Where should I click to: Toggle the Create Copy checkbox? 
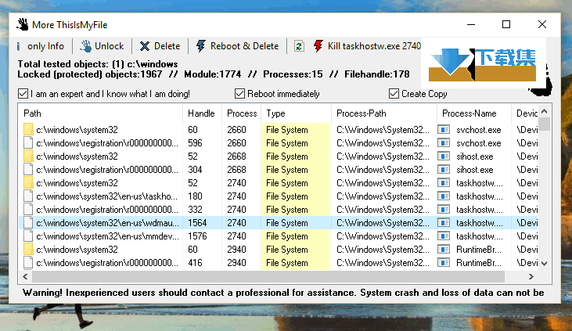(x=394, y=94)
